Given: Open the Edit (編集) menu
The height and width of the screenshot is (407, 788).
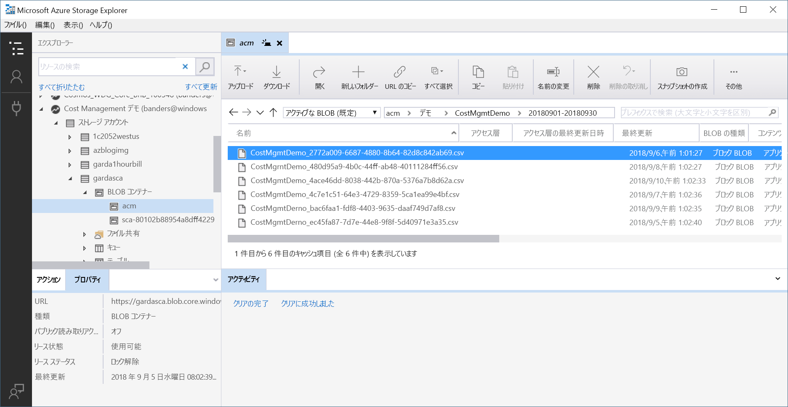Looking at the screenshot, I should tap(45, 25).
